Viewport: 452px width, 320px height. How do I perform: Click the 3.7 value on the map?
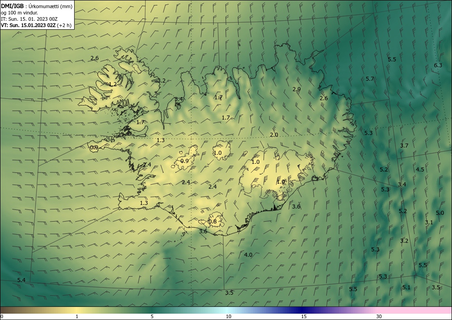coord(404,146)
